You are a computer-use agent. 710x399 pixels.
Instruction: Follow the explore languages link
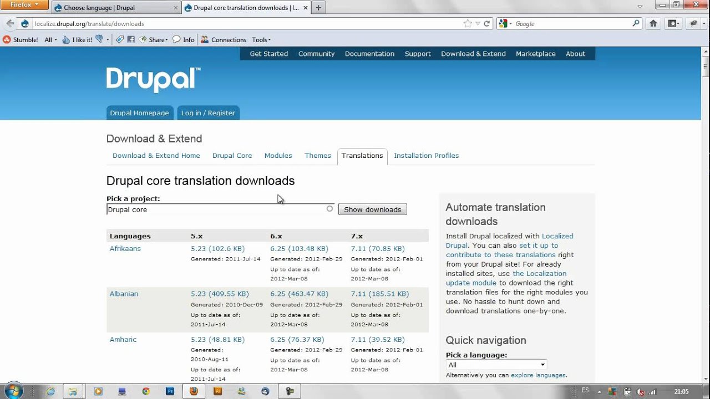(x=538, y=375)
